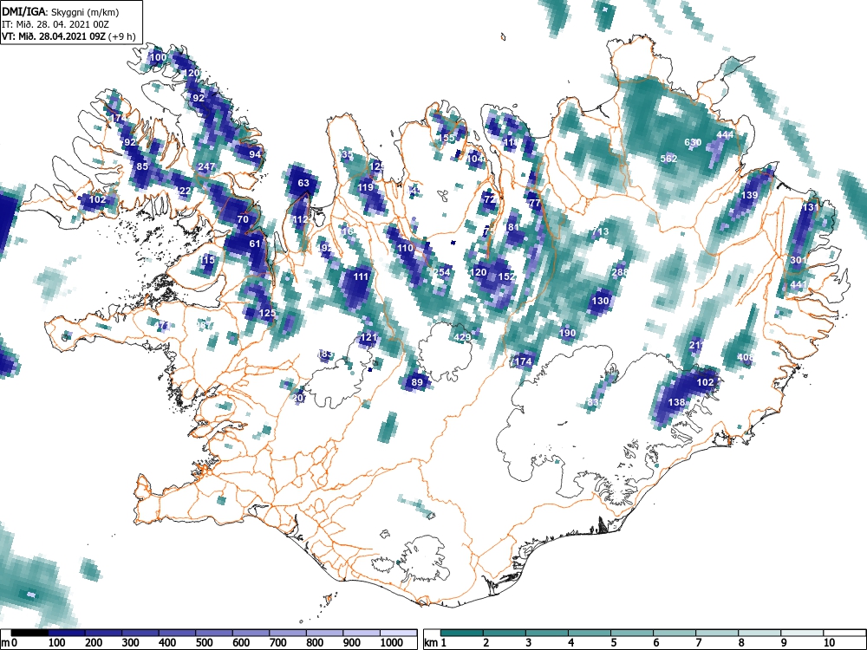Viewport: 867px width, 650px height.
Task: Click the '10' tick label in km legend
Action: [828, 643]
